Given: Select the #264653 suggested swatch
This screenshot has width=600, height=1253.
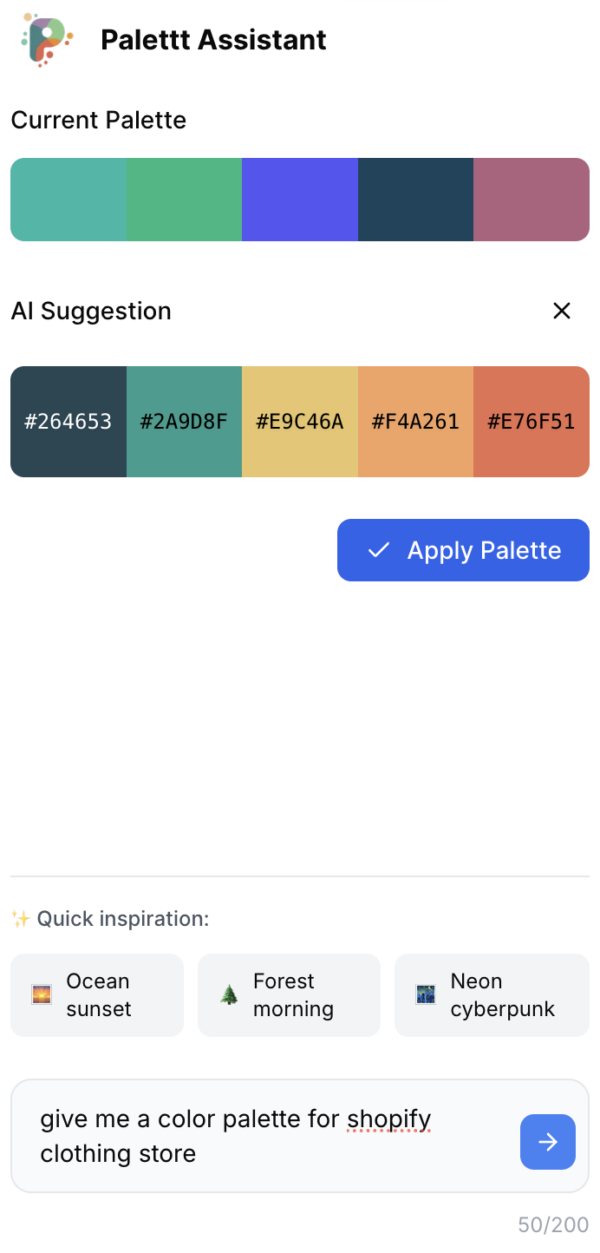Looking at the screenshot, I should point(68,422).
